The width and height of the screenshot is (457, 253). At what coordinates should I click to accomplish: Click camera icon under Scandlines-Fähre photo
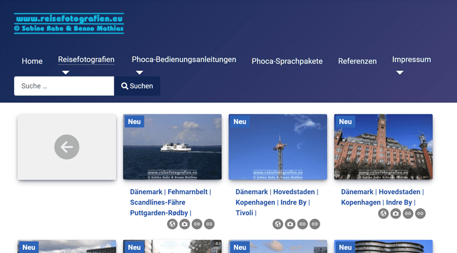point(185,224)
